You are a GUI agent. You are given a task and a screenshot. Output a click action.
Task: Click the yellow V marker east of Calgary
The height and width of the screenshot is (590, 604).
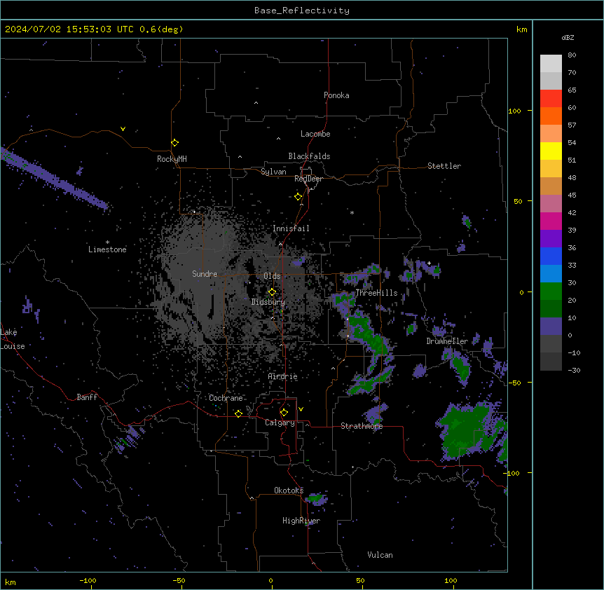(301, 409)
